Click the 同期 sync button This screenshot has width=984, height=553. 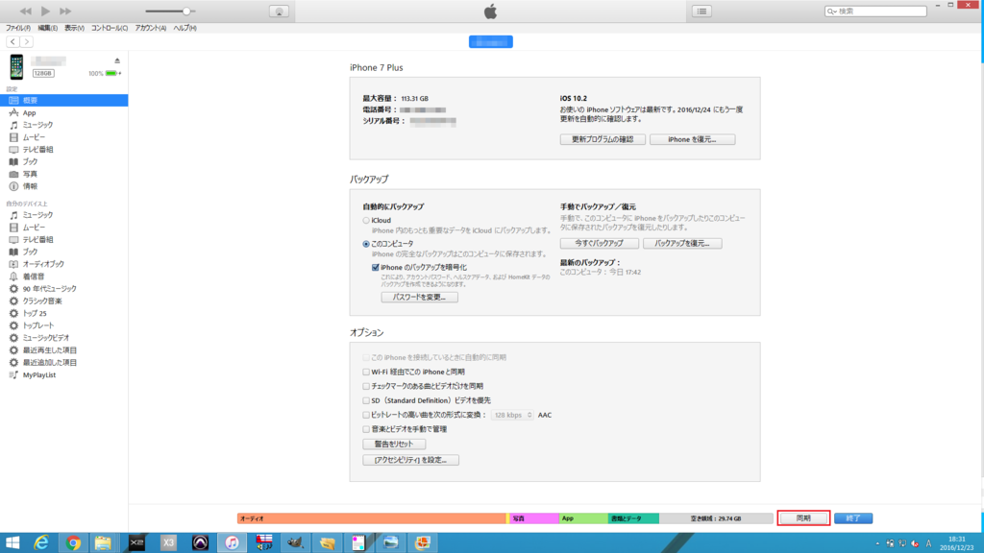(804, 518)
